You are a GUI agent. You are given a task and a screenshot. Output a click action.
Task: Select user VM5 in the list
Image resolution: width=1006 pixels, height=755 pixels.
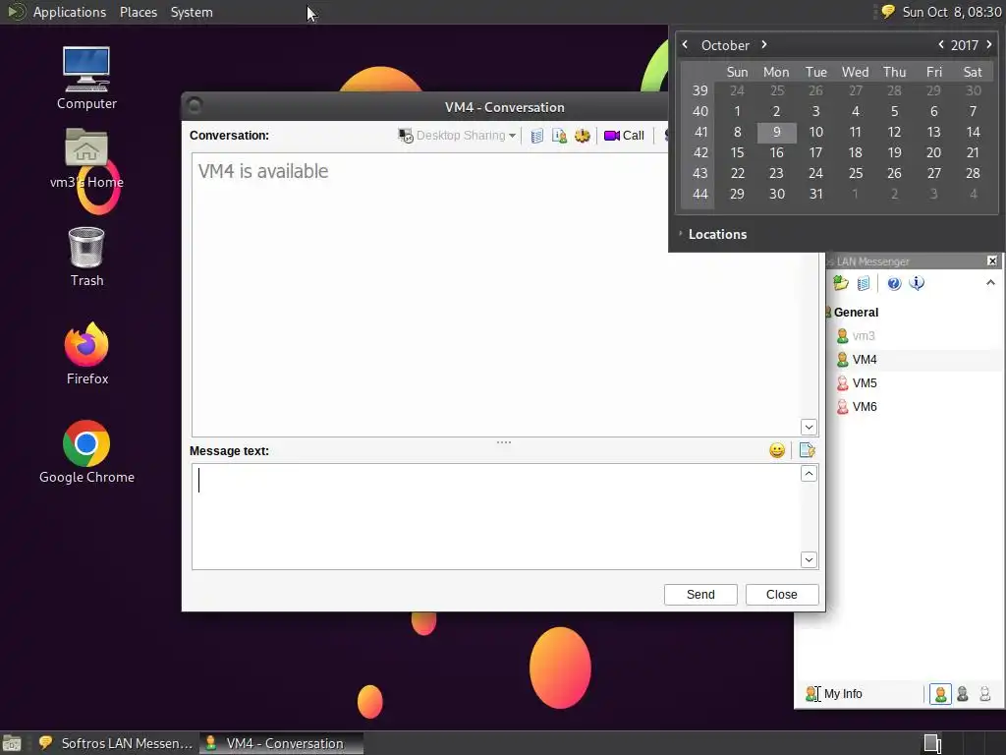[865, 383]
